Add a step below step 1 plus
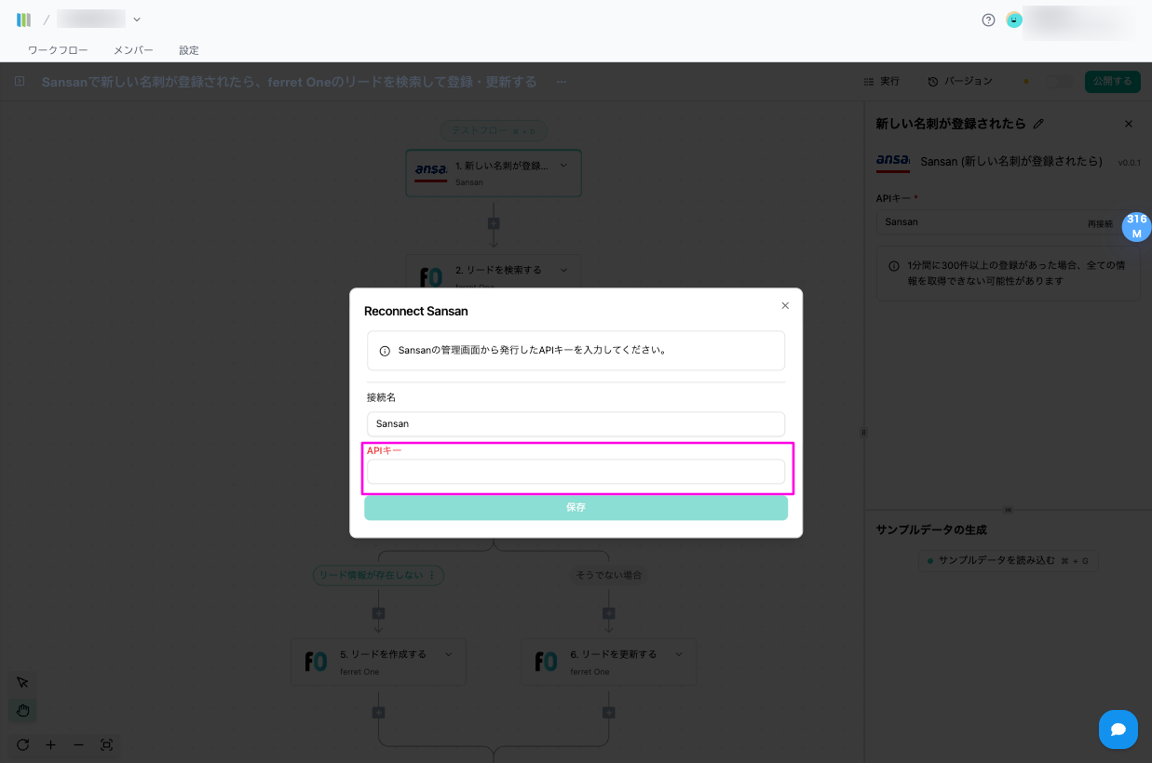This screenshot has width=1152, height=763. coord(494,223)
